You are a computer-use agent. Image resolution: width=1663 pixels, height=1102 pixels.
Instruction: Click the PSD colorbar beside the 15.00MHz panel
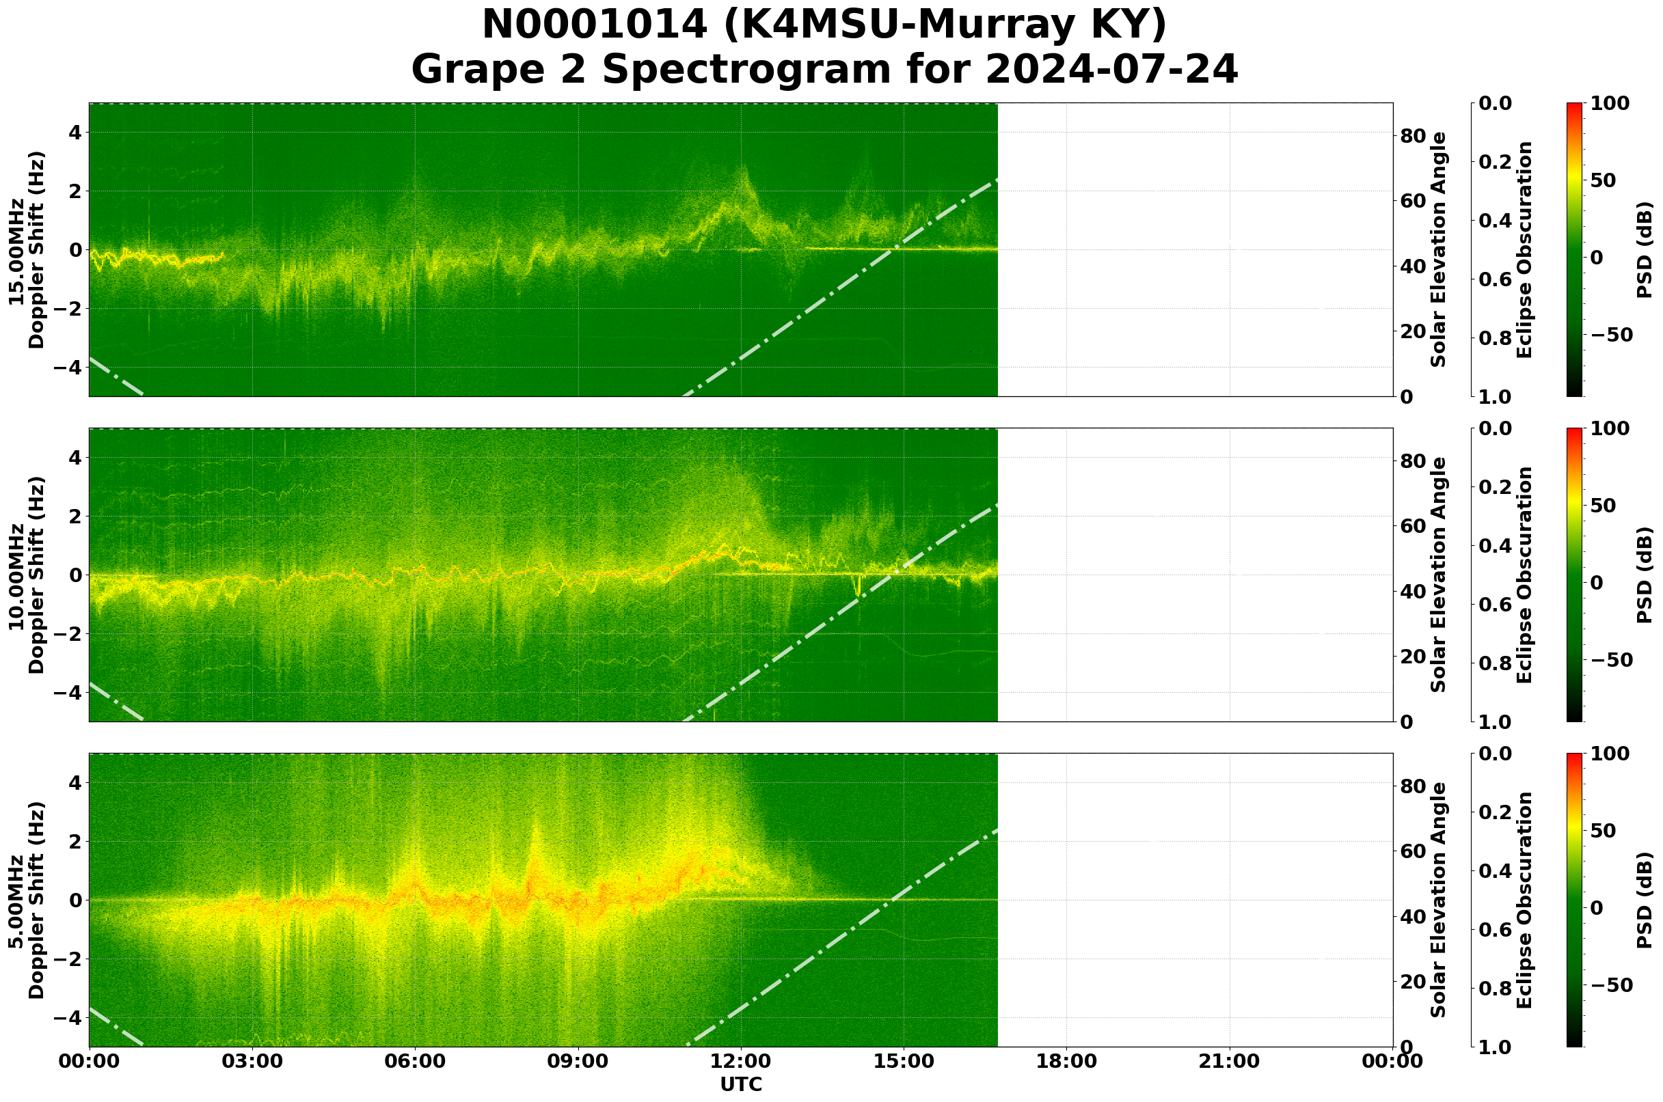pyautogui.click(x=1575, y=249)
